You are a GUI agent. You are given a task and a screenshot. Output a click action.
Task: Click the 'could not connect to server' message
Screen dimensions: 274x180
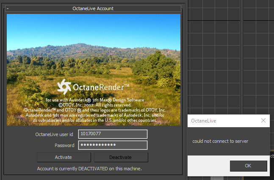pos(220,141)
